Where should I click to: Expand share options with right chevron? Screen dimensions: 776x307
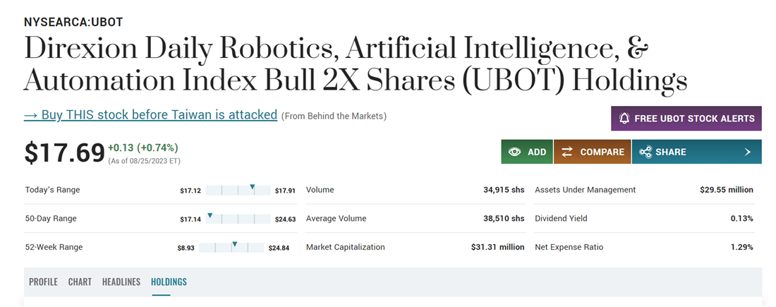(748, 152)
